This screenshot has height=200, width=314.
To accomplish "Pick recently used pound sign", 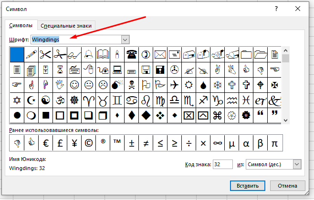I will 60,143.
